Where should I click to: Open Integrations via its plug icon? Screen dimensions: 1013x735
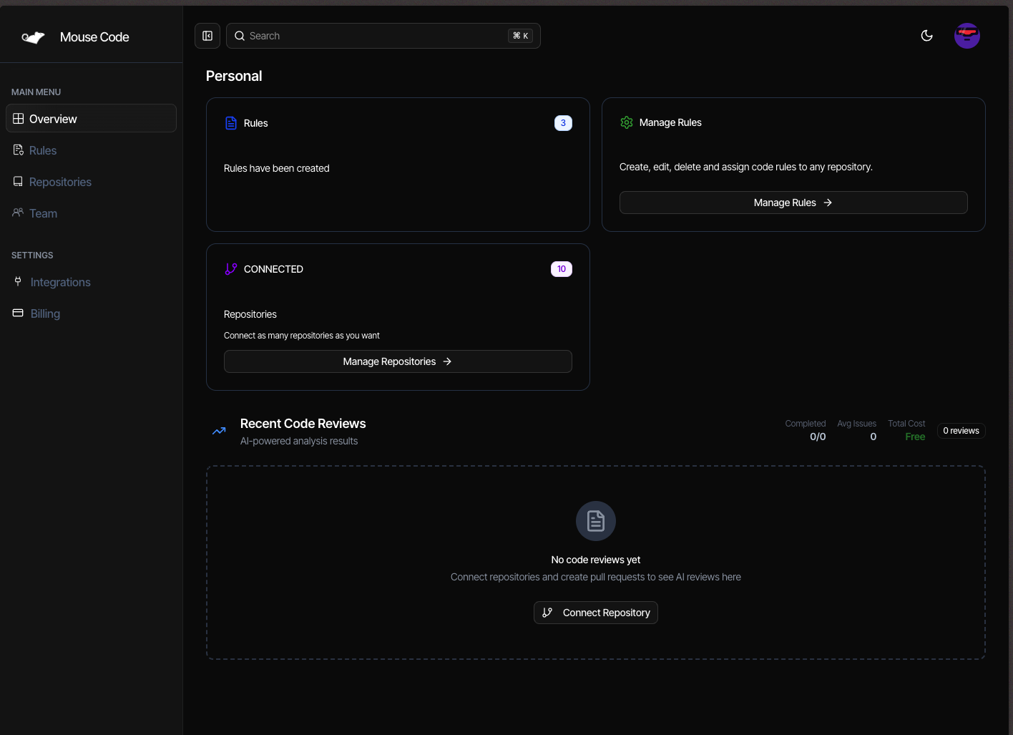[x=18, y=282]
